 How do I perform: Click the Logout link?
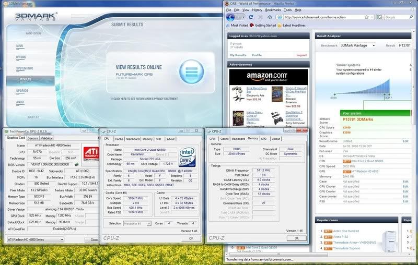(x=301, y=55)
